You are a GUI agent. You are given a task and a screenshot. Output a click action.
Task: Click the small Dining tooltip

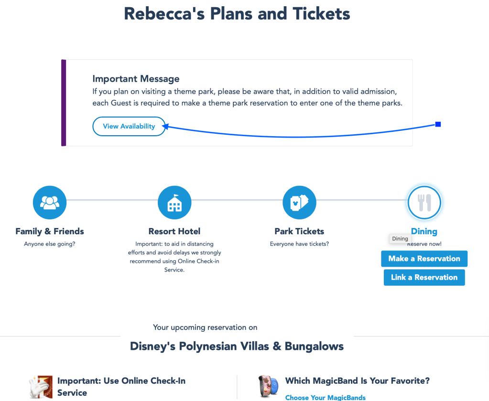click(400, 238)
